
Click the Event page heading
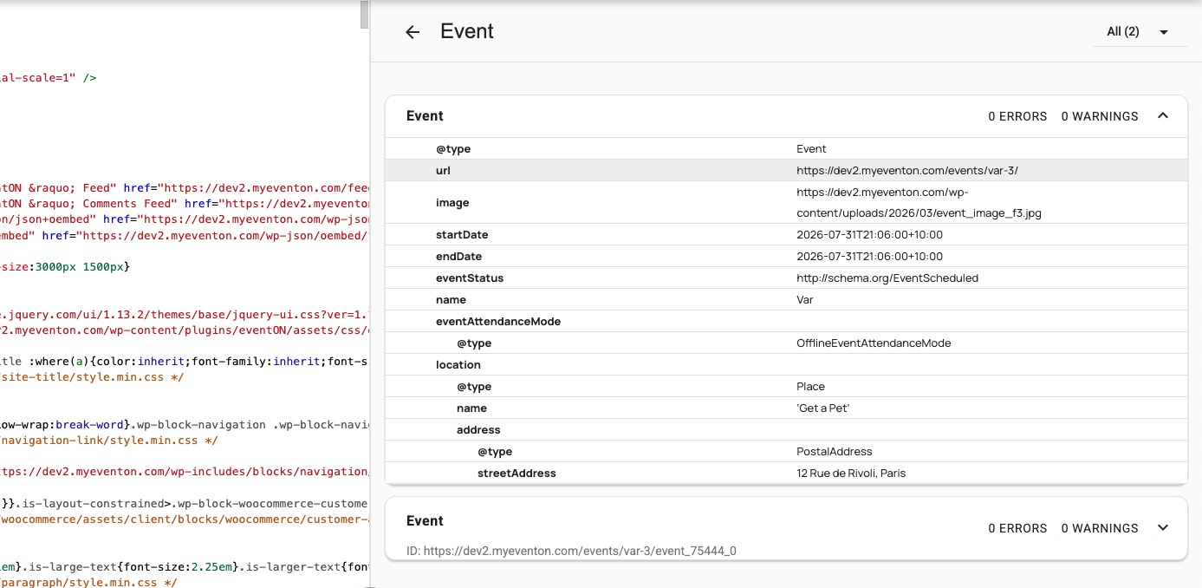pos(467,31)
